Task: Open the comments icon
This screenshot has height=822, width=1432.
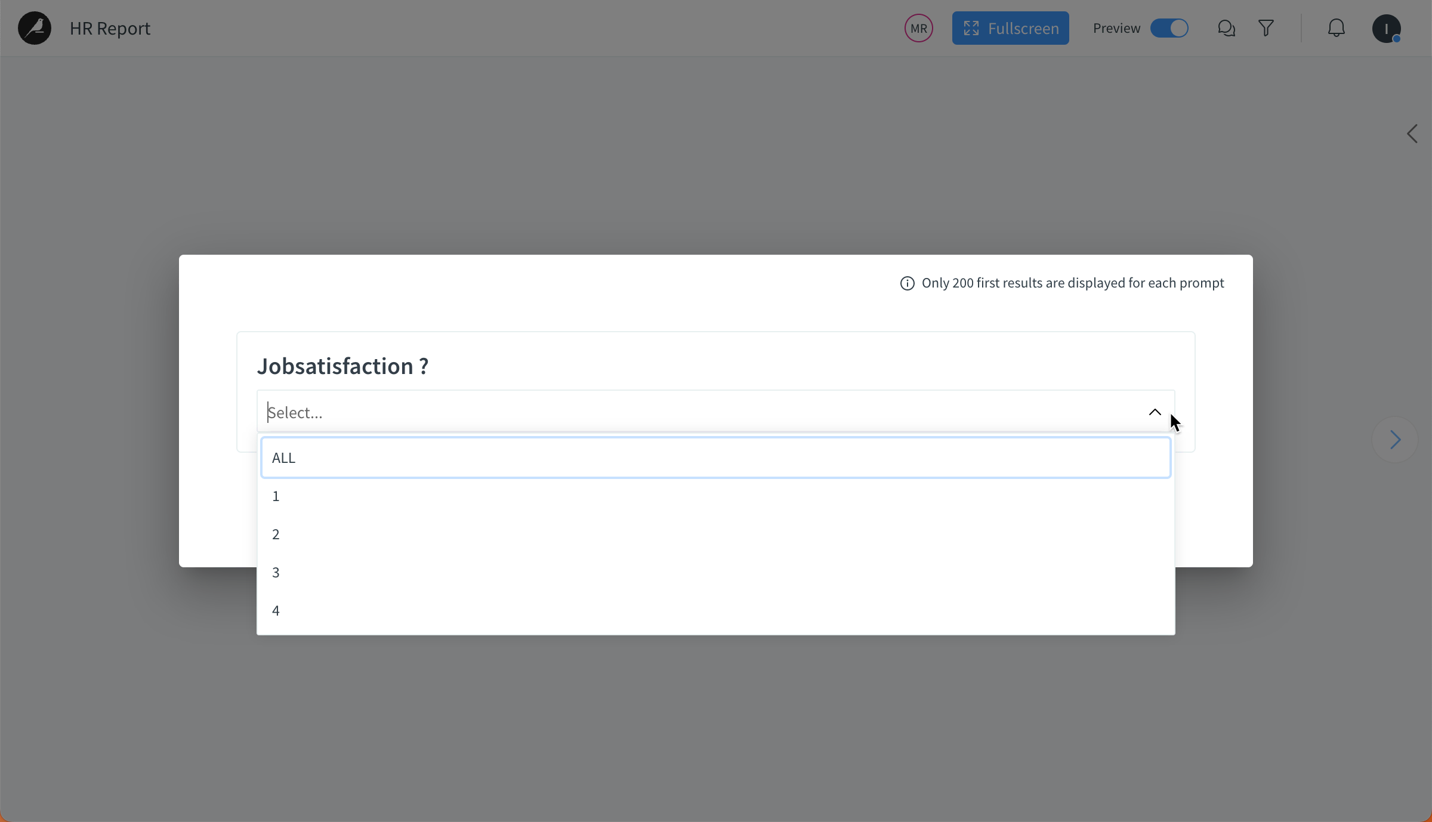Action: (1226, 28)
